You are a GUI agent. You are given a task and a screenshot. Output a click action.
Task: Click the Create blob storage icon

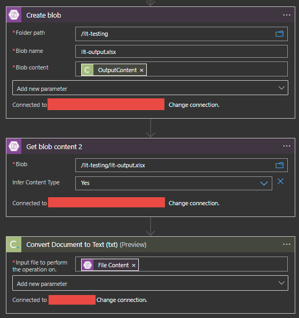(x=14, y=15)
